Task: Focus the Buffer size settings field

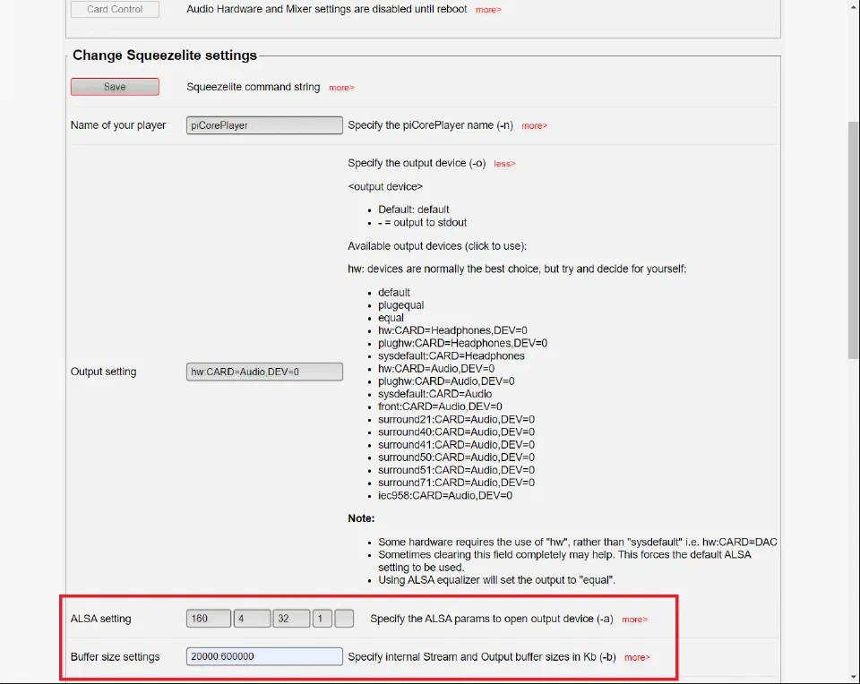Action: [264, 656]
